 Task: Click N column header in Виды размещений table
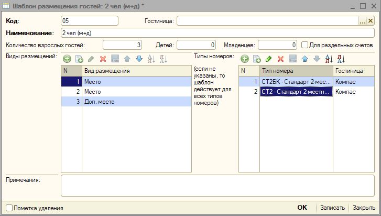tap(71, 71)
